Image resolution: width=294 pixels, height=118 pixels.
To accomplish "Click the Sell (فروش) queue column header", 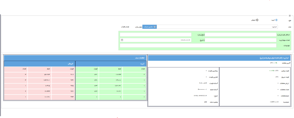I will point(40,63).
